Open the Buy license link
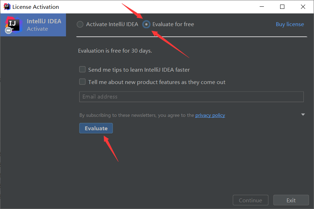Screen dimensions: 314x209 pyautogui.click(x=290, y=24)
